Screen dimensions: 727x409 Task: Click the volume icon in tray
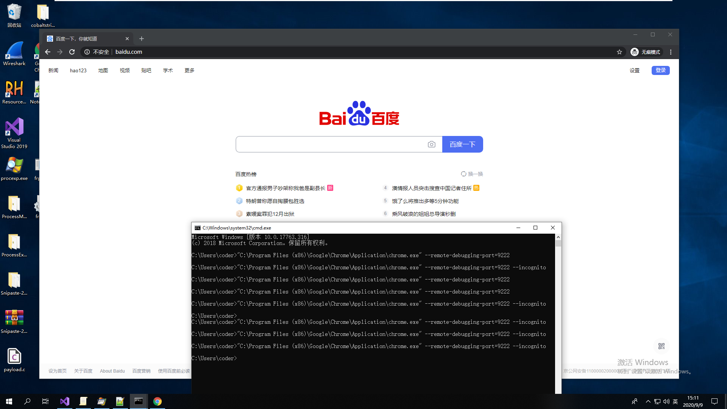tap(666, 401)
